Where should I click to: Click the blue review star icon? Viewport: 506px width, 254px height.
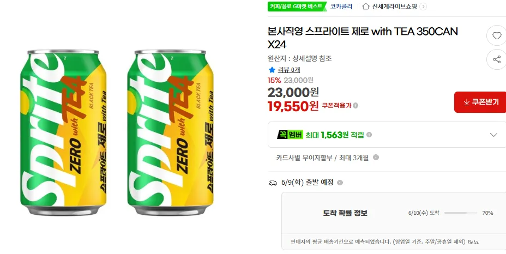272,70
